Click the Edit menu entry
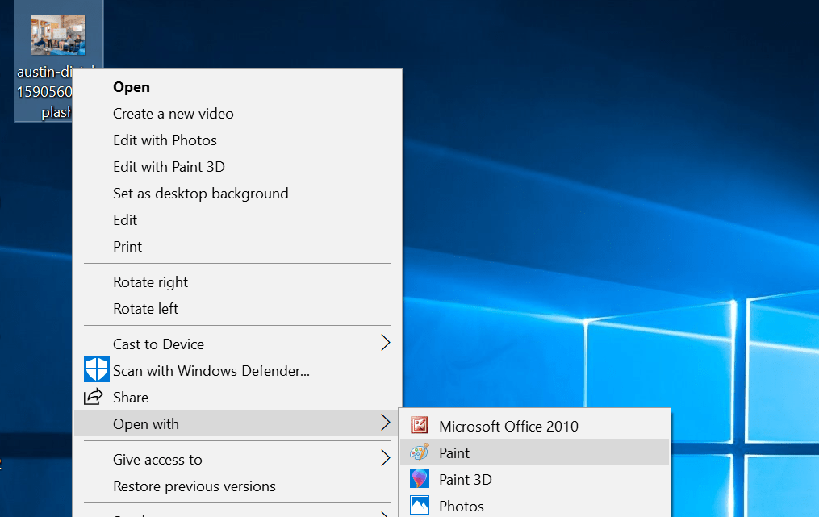 point(238,220)
